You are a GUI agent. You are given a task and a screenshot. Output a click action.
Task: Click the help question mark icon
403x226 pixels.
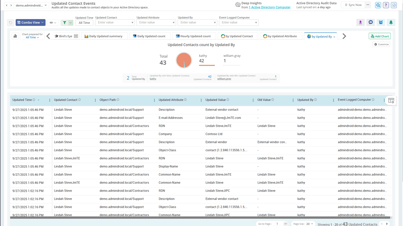tap(386, 5)
